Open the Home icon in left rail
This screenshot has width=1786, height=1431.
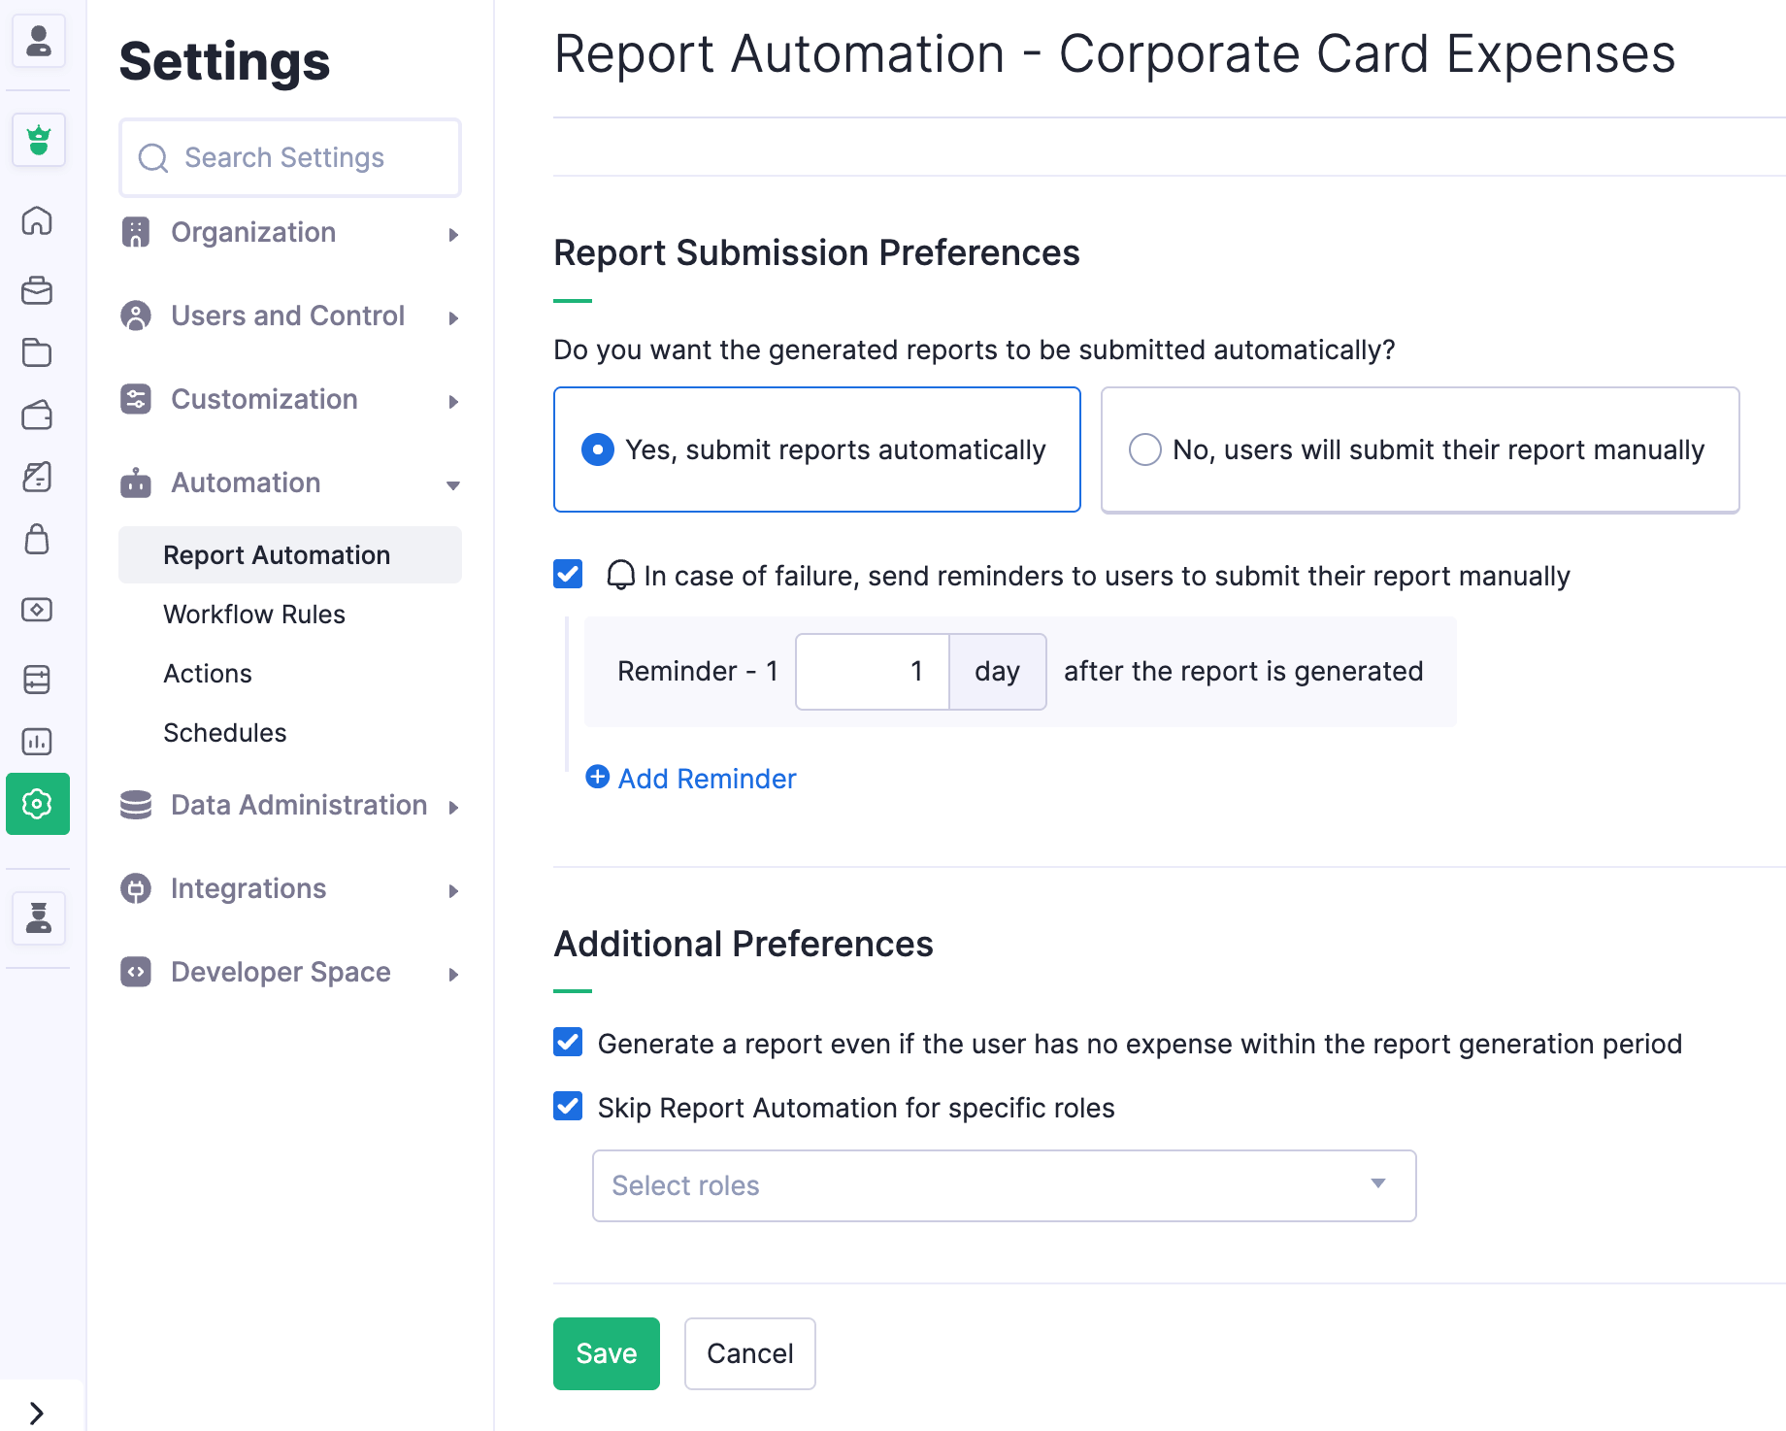point(37,220)
